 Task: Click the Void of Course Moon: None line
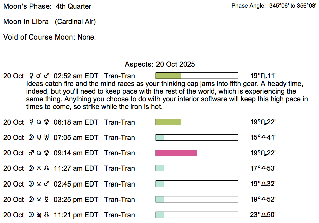click(49, 37)
